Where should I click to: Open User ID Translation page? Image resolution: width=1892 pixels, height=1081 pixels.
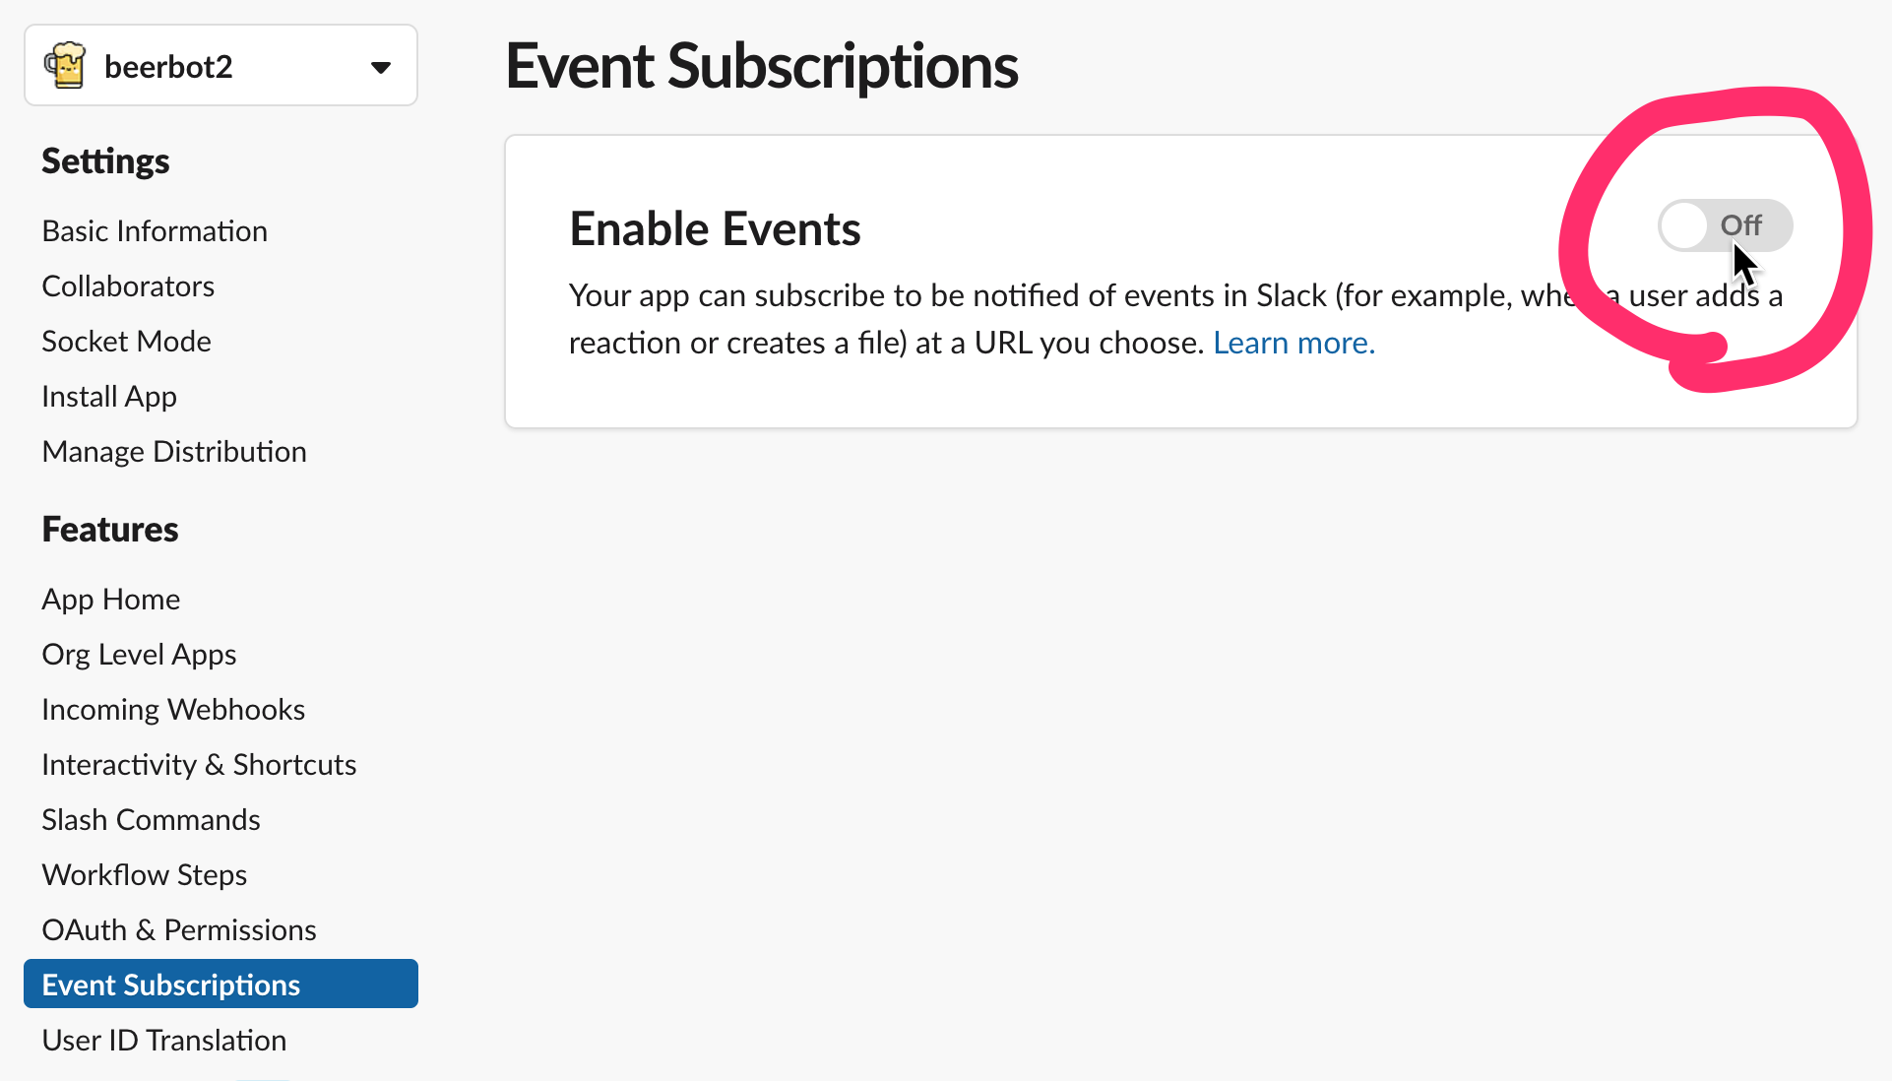coord(164,1040)
